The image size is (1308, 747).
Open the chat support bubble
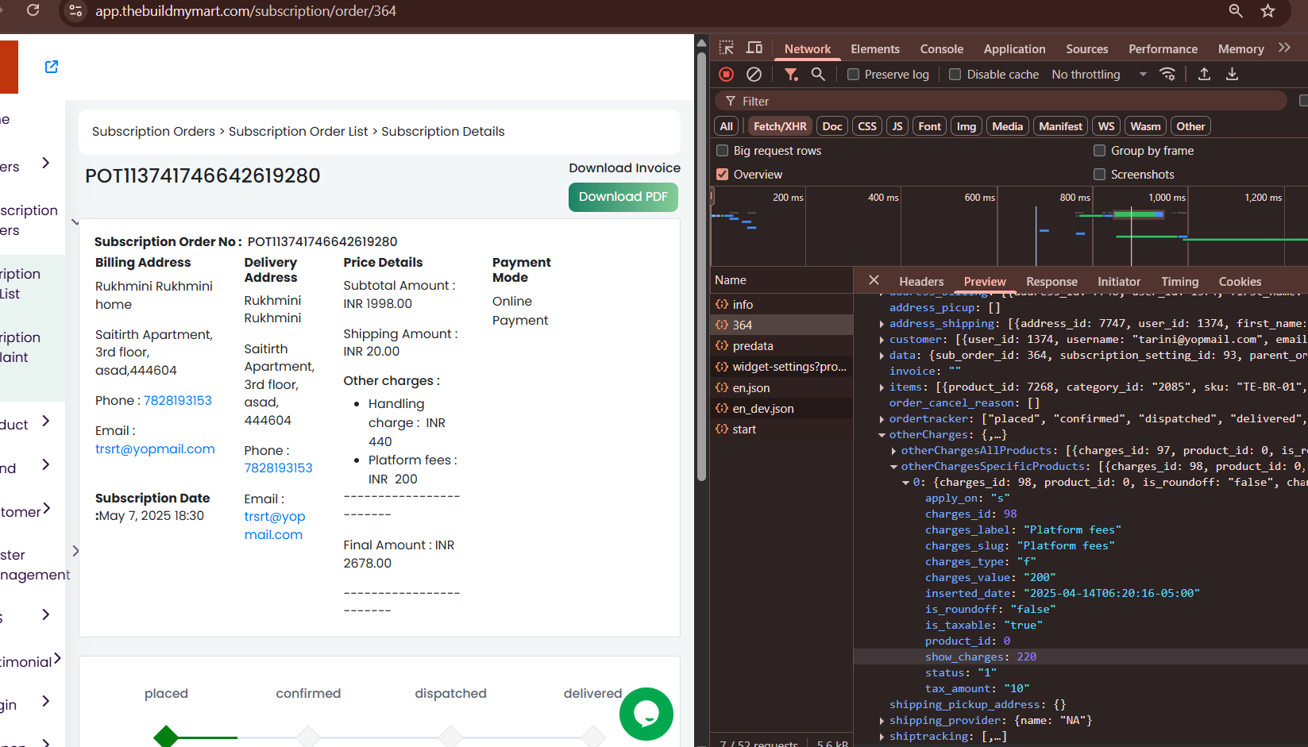point(646,714)
